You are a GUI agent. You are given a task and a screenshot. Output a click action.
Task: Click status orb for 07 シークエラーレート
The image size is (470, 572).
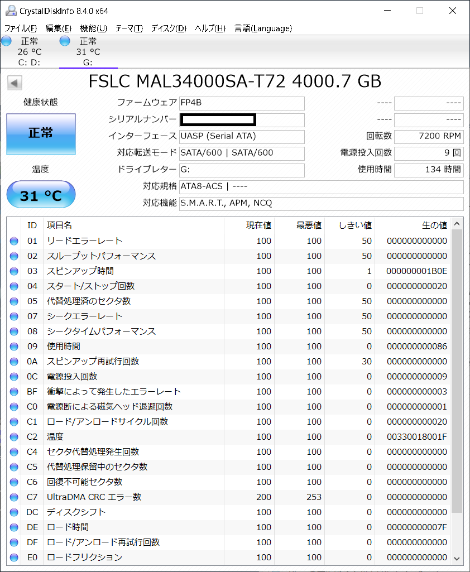(14, 316)
